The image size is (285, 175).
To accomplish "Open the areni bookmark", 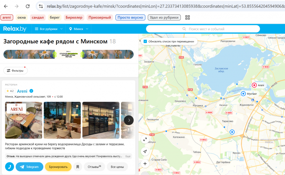I will (x=7, y=17).
